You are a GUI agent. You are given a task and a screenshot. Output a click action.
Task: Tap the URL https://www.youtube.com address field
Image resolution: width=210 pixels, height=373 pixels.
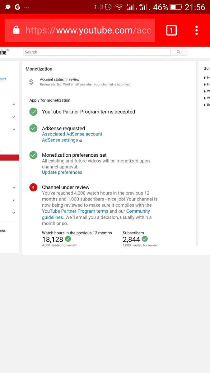click(80, 30)
